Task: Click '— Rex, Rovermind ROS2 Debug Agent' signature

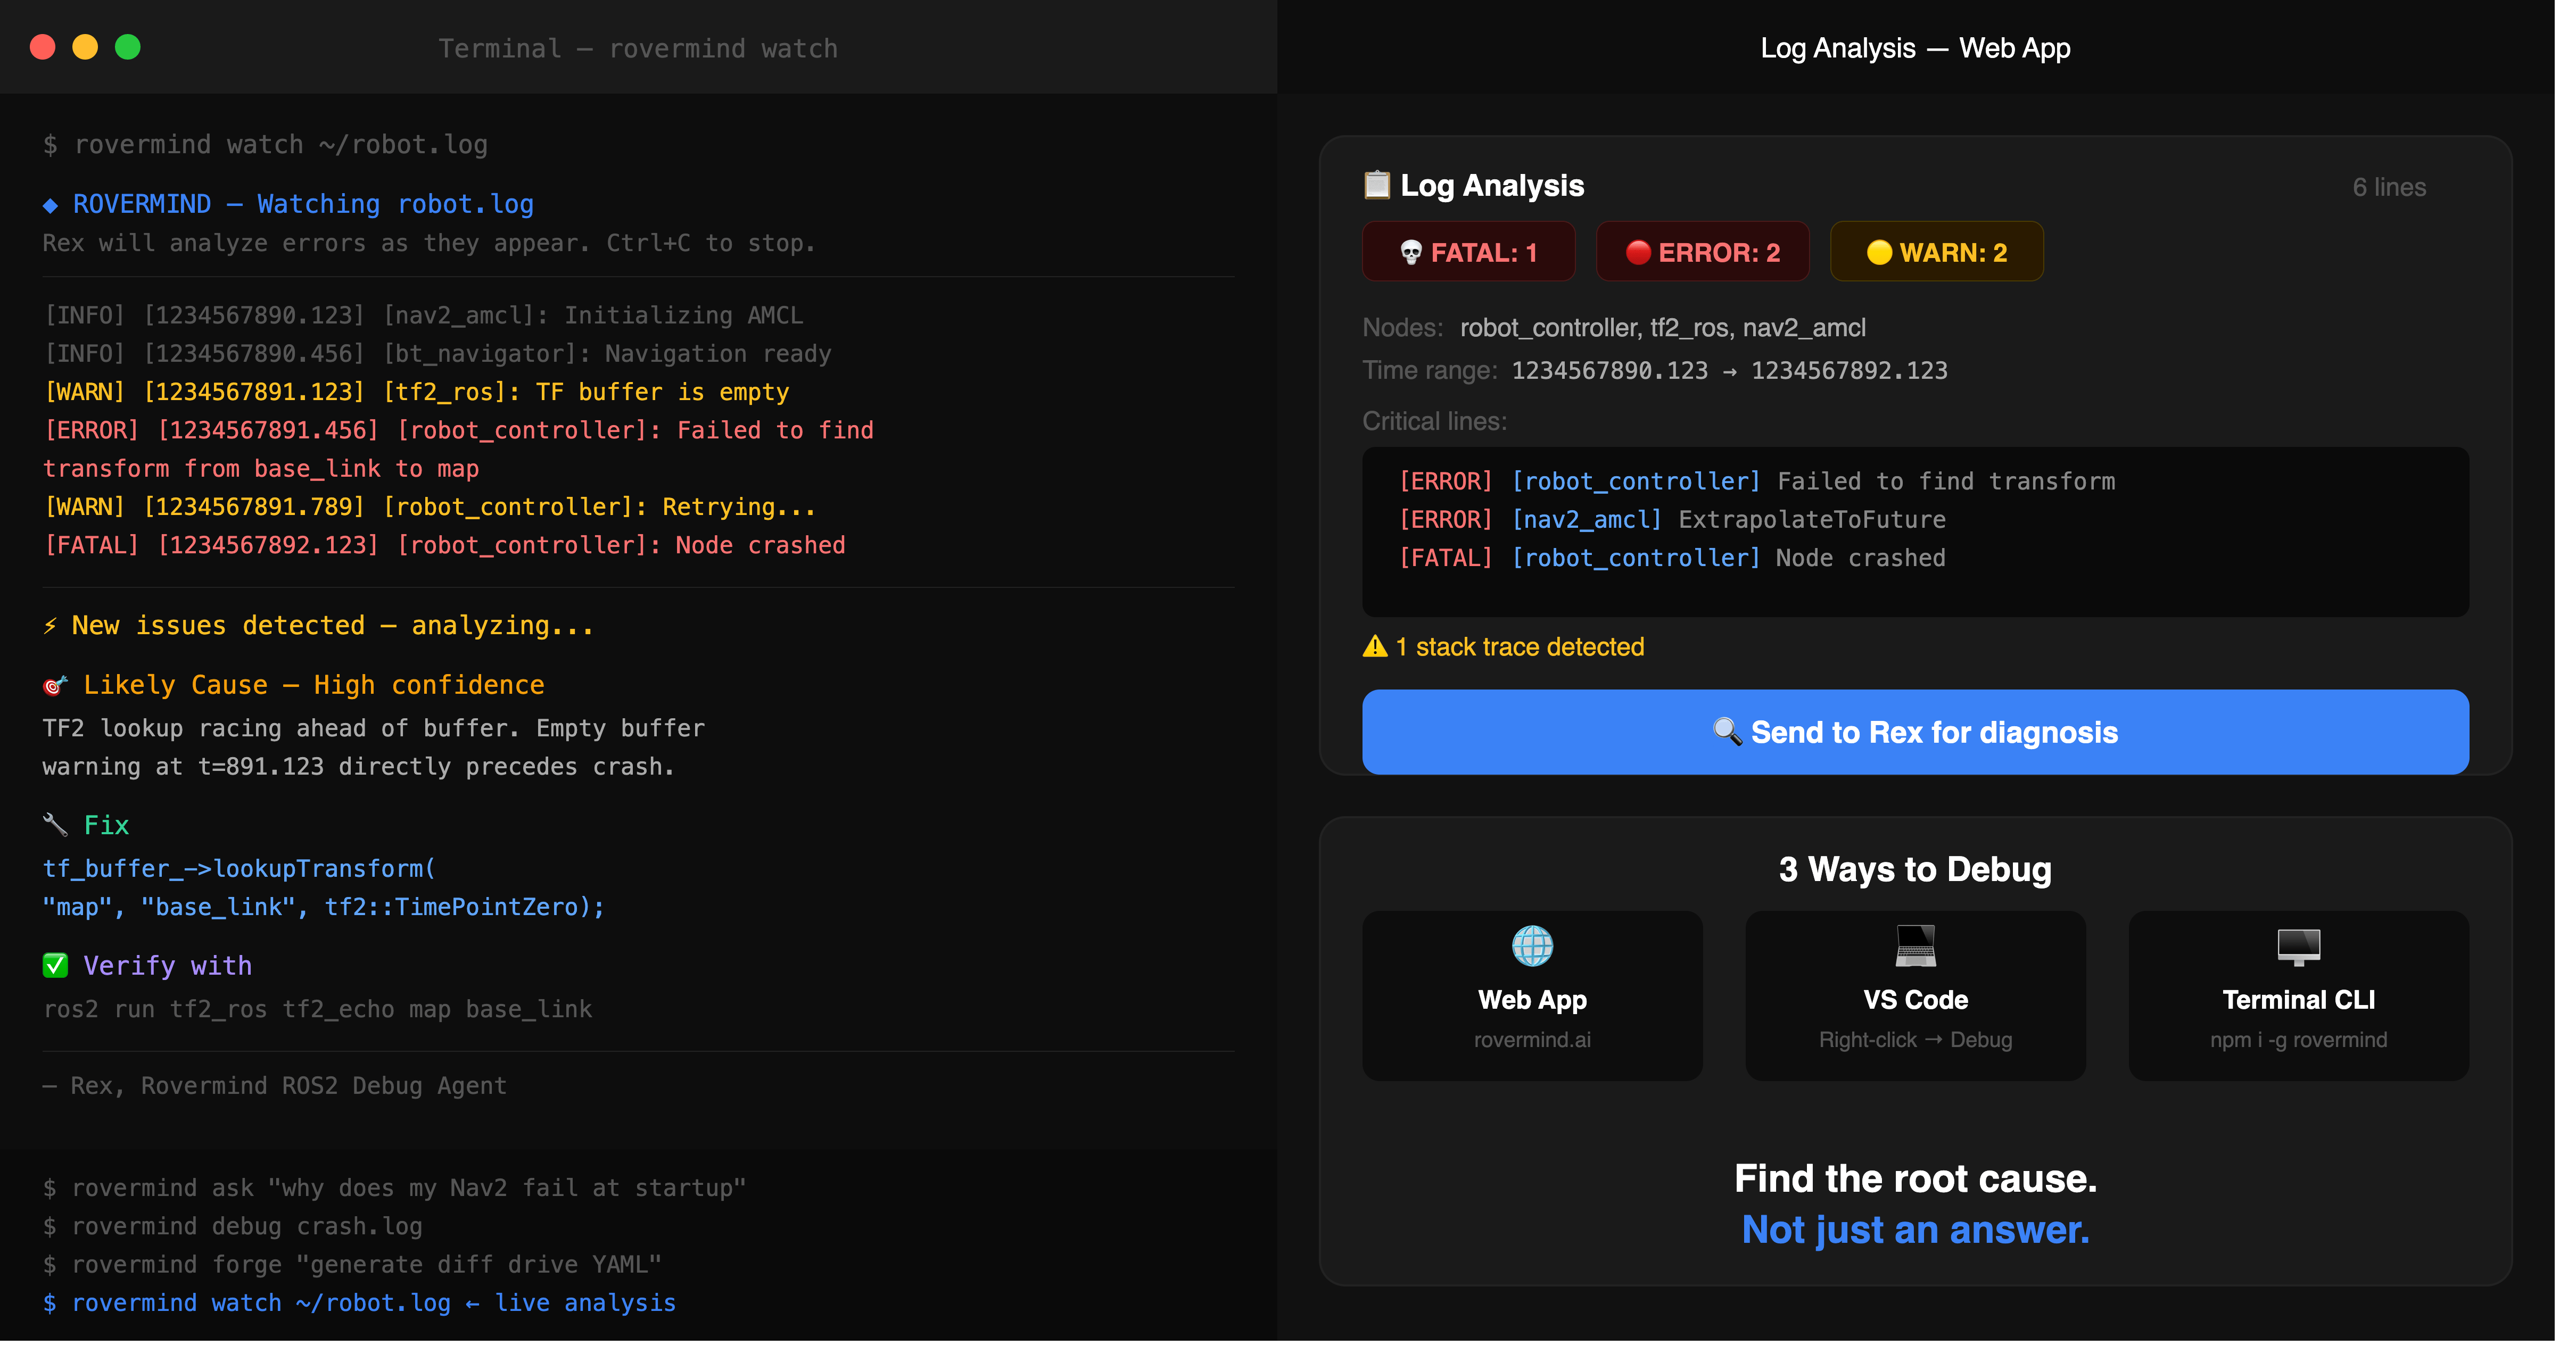Action: point(275,1086)
